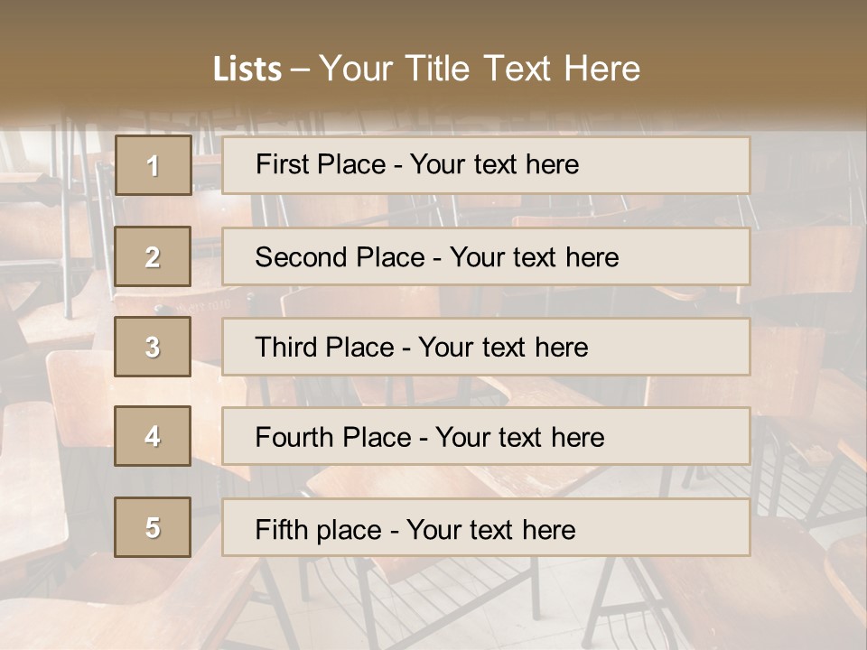Screen dimensions: 867x650
Task: Click the 'Fifth place' text bar
Action: pos(486,527)
